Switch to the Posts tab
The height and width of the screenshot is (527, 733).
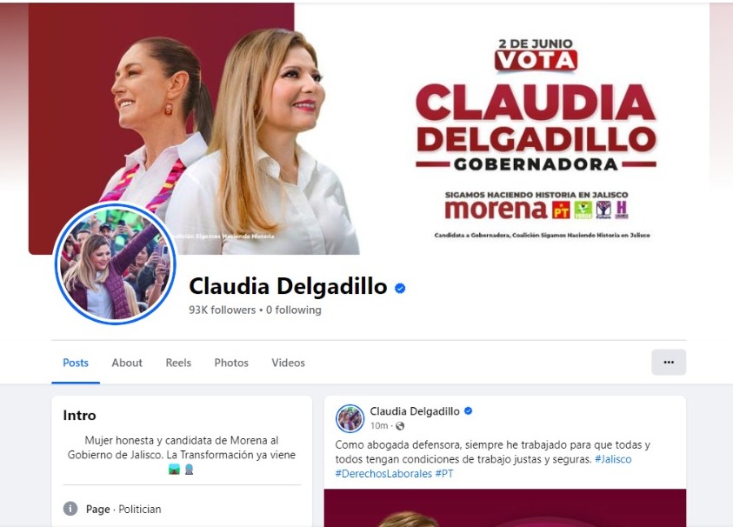76,363
